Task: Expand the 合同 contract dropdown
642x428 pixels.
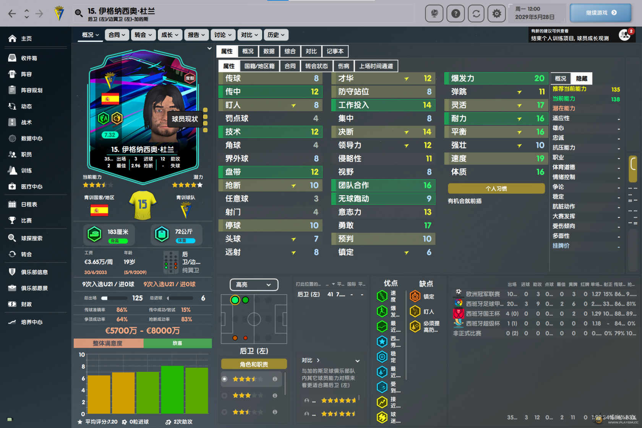Action: click(117, 35)
